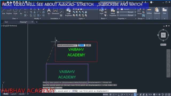Click the Mirror tool icon
The height and width of the screenshot is (96, 171).
(x=35, y=12)
